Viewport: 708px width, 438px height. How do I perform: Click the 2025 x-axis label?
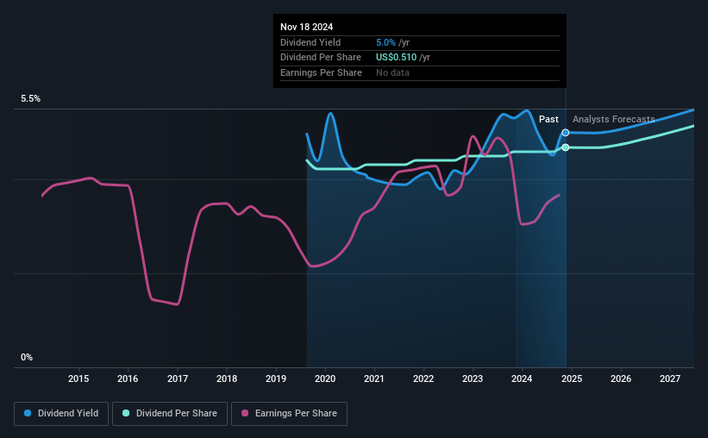572,379
